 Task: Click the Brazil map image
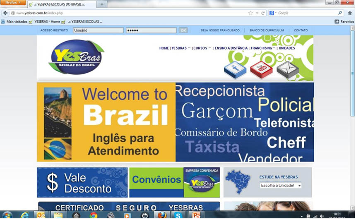[x=238, y=182]
